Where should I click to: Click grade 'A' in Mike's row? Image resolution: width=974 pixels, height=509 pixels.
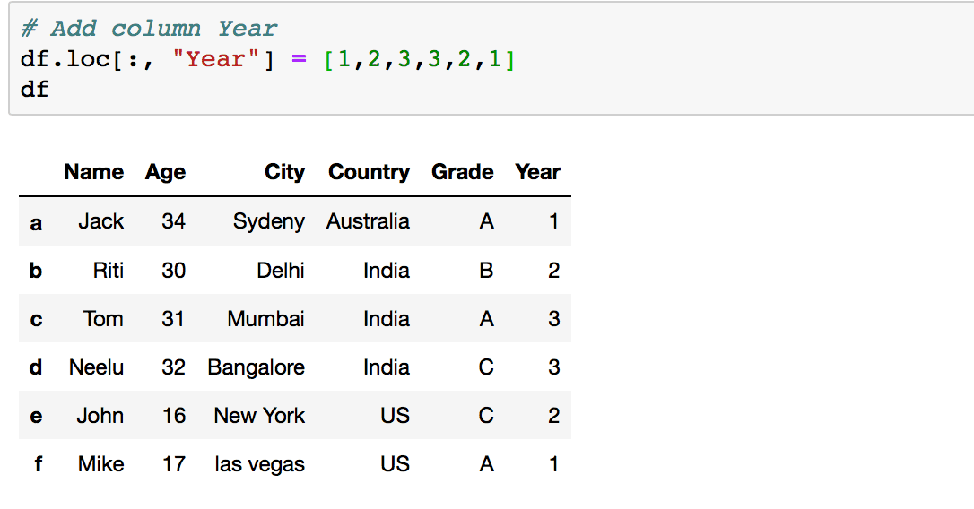tap(486, 464)
